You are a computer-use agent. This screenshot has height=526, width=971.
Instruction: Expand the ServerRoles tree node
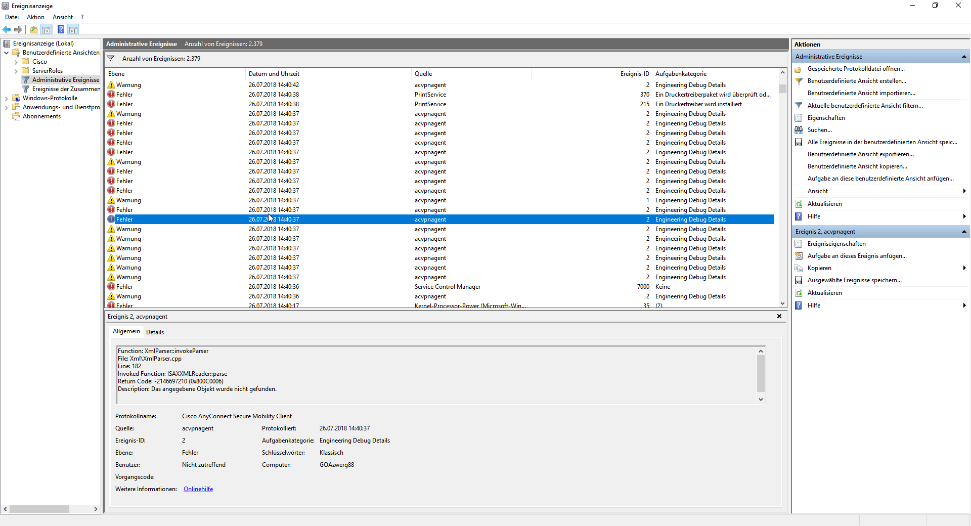(x=16, y=71)
